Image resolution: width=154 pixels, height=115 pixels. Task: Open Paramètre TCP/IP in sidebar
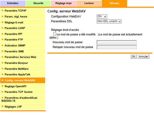pos(23,11)
